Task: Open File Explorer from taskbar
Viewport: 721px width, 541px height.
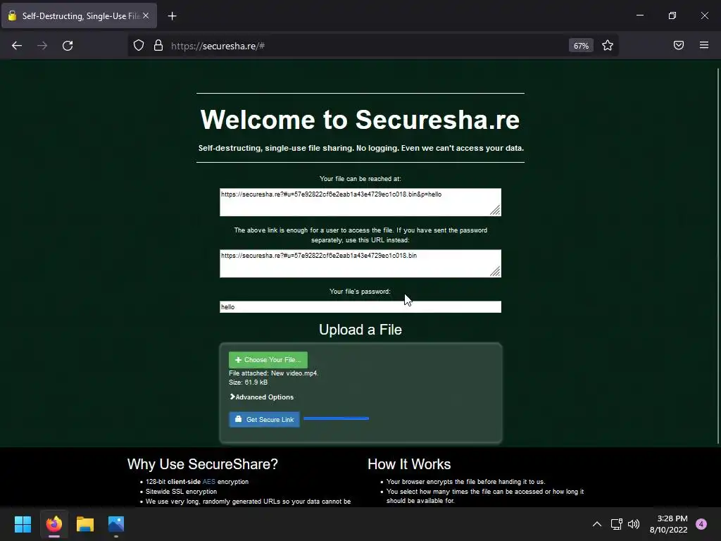Action: point(85,524)
